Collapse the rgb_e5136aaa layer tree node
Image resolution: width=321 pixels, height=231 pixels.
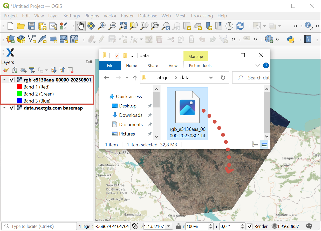click(x=5, y=80)
